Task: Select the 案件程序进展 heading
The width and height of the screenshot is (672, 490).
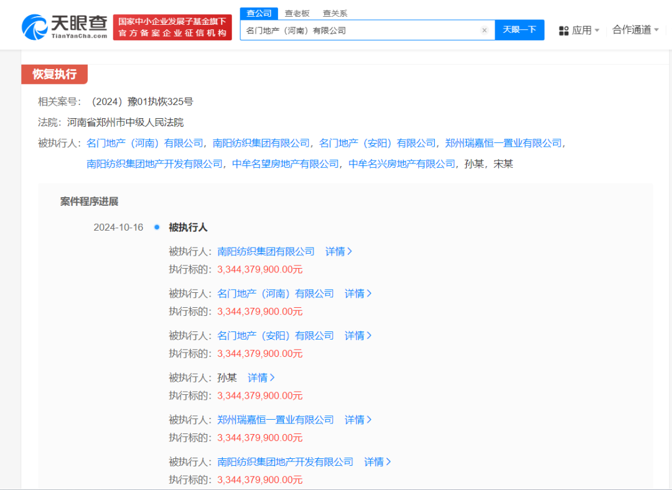Action: (x=89, y=201)
